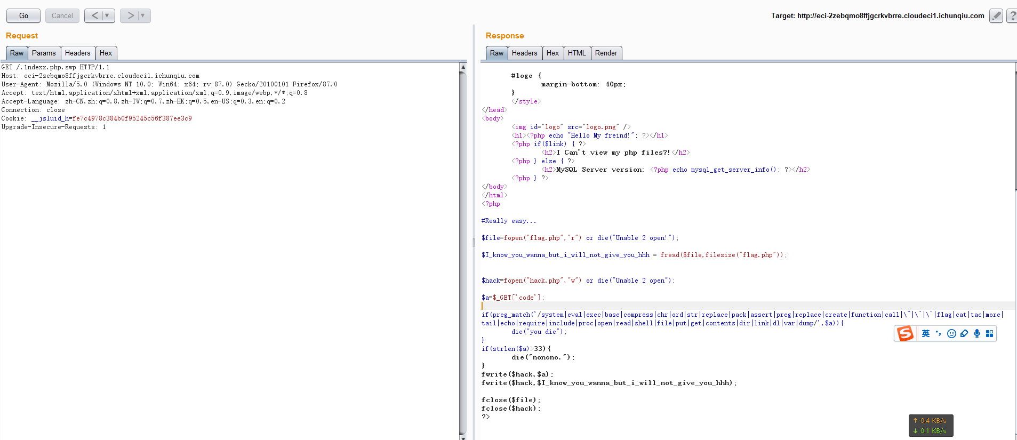Click the Accept: text/html header line

click(x=154, y=93)
